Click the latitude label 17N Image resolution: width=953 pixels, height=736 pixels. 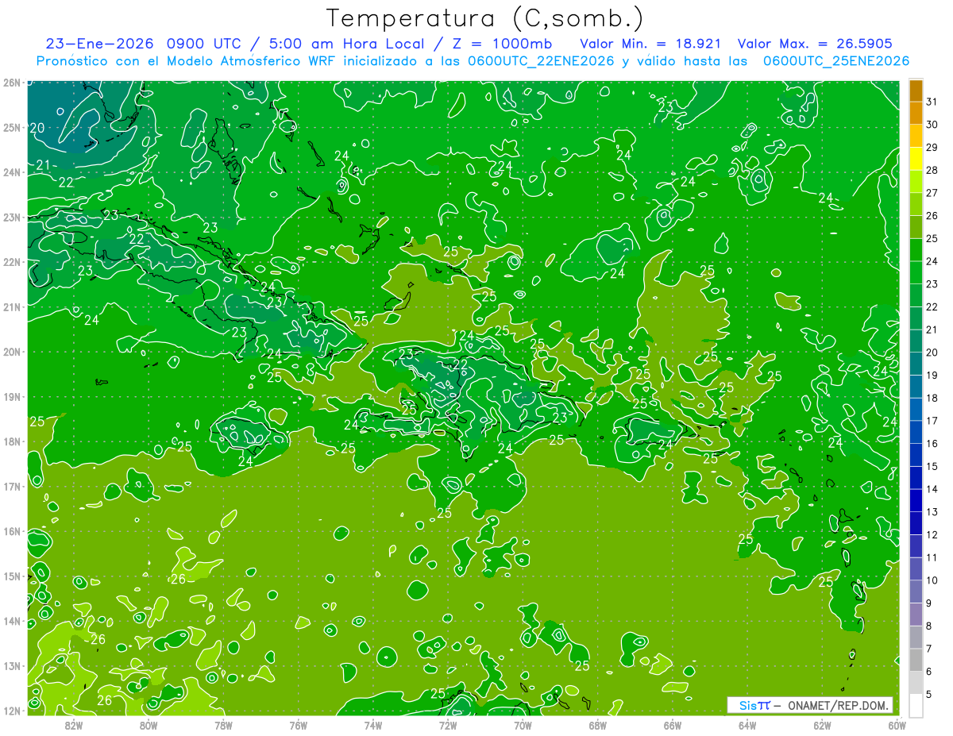(13, 486)
